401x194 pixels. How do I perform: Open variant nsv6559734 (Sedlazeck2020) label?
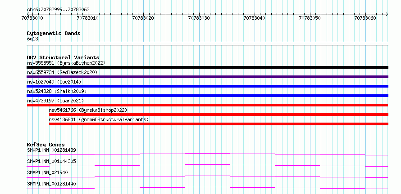click(x=62, y=72)
